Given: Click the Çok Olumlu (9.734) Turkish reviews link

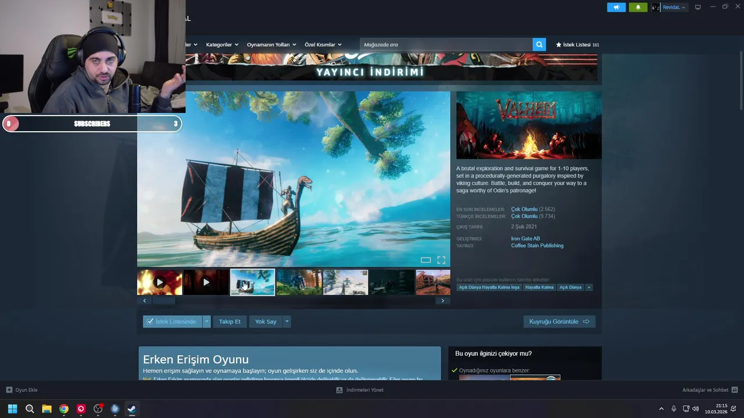Looking at the screenshot, I should coord(533,216).
